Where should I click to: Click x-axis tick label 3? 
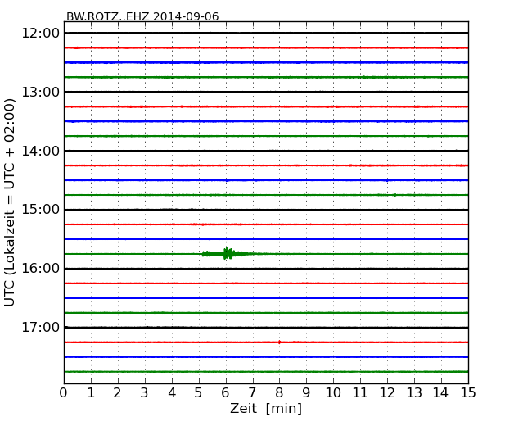point(145,393)
